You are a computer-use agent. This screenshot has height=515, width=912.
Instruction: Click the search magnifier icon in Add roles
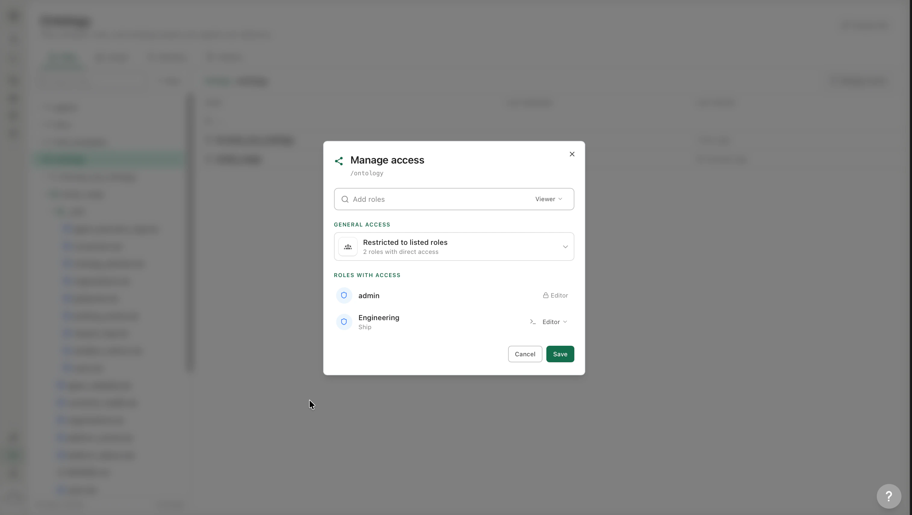pyautogui.click(x=345, y=199)
